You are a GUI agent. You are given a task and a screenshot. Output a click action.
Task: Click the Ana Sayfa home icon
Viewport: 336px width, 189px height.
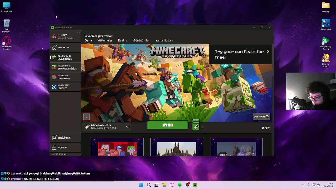(x=54, y=48)
